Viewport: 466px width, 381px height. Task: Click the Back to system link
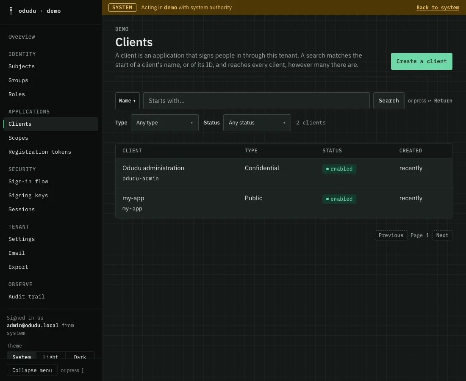(438, 8)
